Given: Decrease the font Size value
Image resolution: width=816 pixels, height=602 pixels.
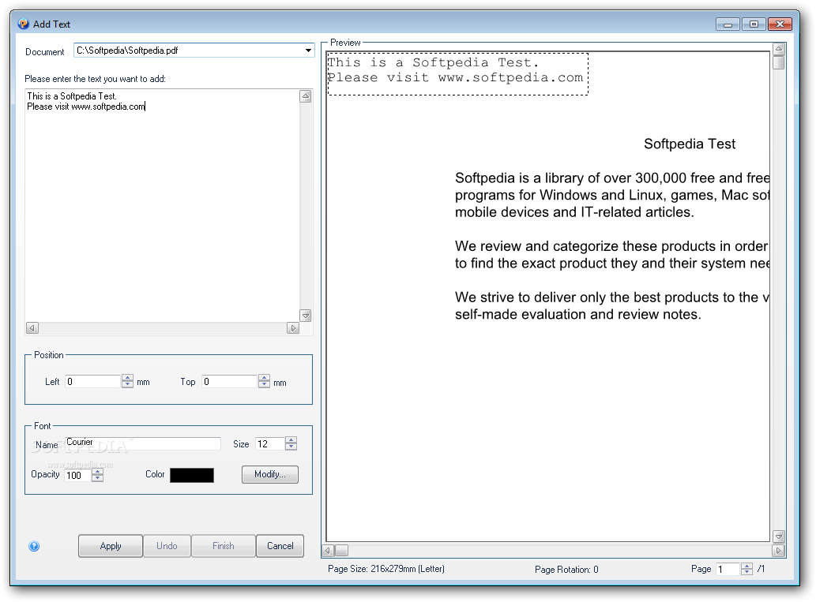Looking at the screenshot, I should [x=291, y=447].
